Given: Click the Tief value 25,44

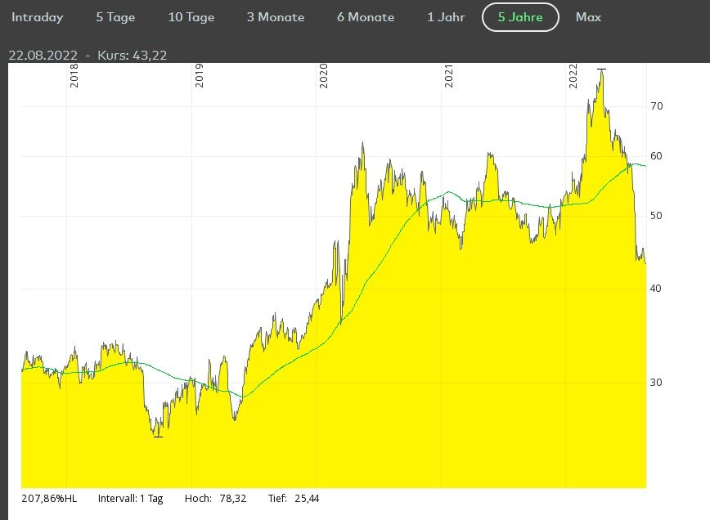Looking at the screenshot, I should 307,499.
